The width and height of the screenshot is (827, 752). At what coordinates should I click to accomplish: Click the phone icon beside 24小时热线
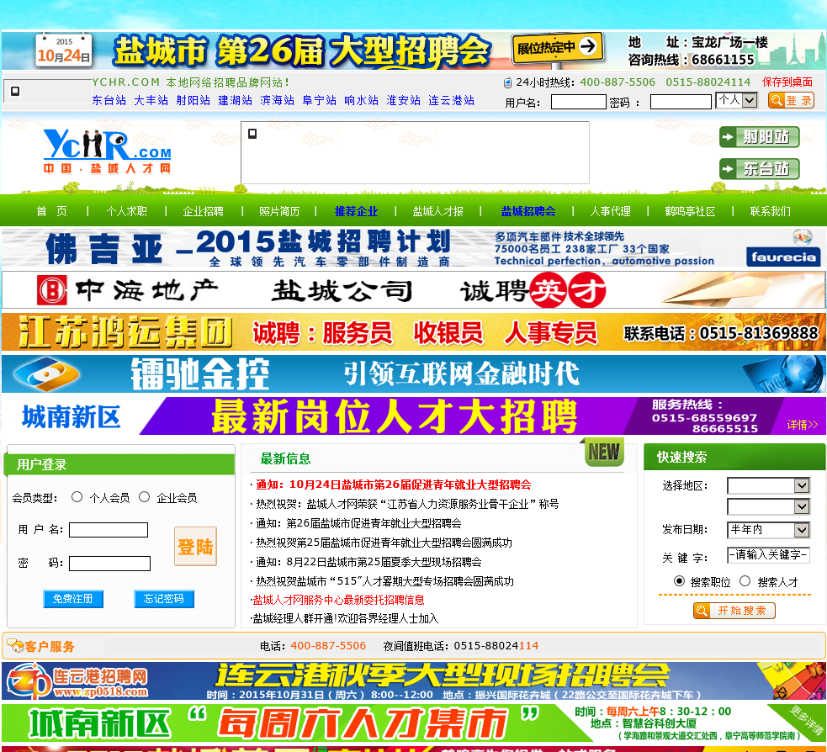click(507, 82)
